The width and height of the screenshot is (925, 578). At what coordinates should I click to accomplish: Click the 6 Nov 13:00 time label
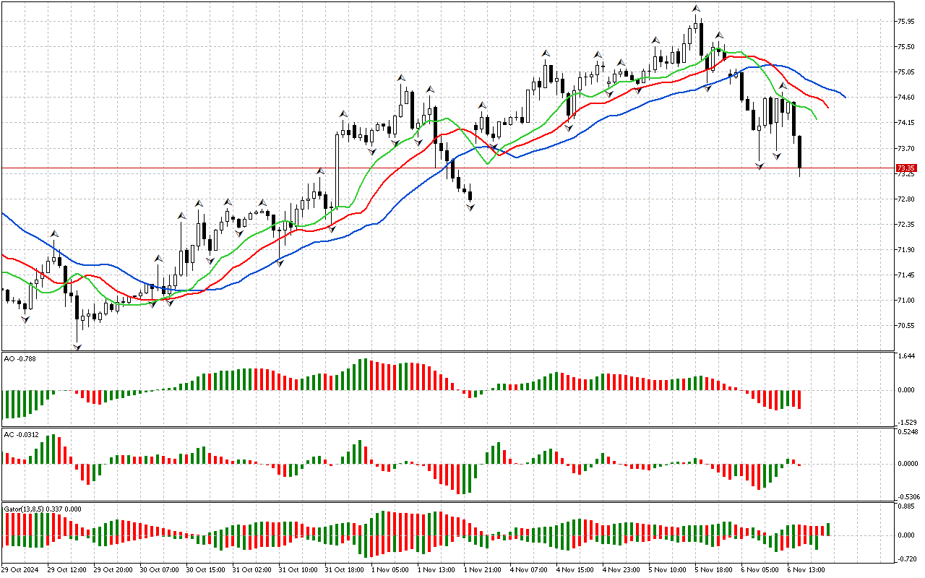coord(807,569)
